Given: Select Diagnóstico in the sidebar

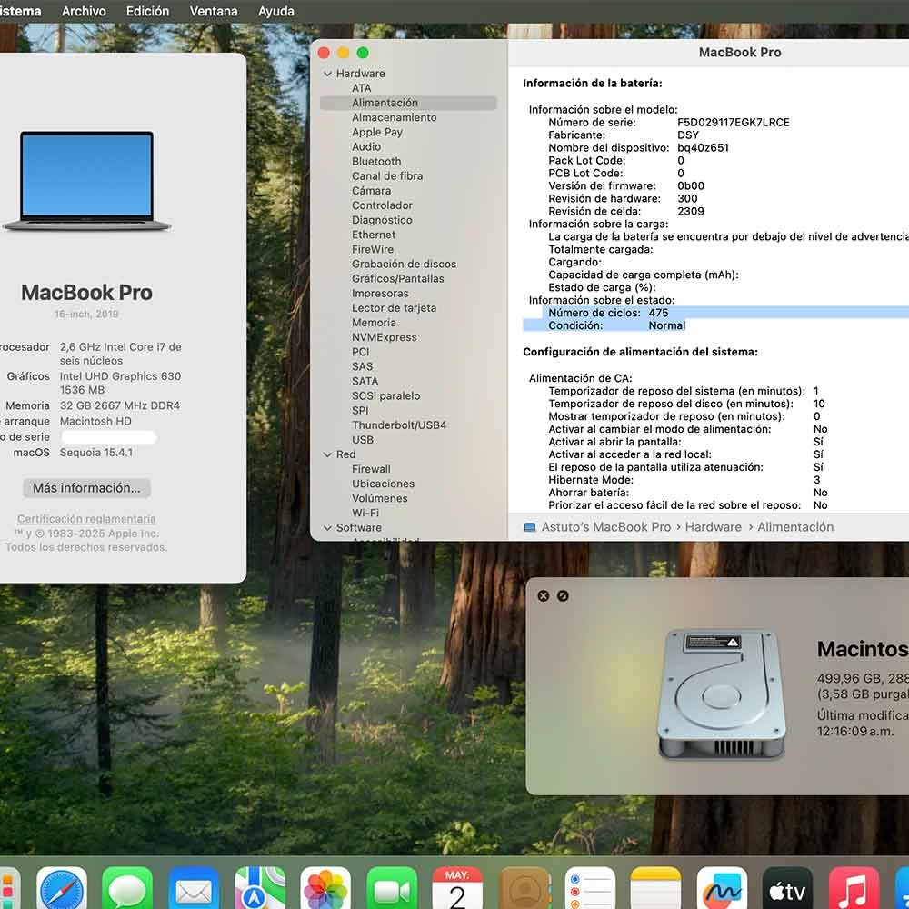Looking at the screenshot, I should pyautogui.click(x=382, y=220).
